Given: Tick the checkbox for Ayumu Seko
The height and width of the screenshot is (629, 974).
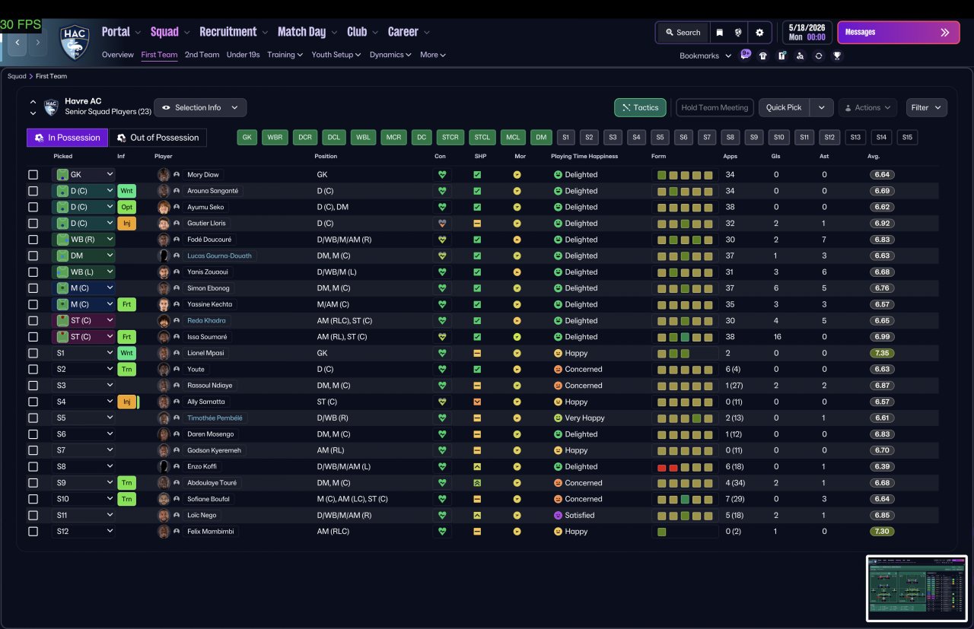Looking at the screenshot, I should (33, 207).
